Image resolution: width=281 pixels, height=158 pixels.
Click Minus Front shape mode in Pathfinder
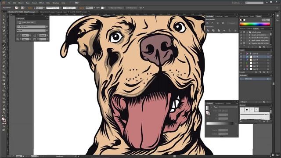click(213, 23)
